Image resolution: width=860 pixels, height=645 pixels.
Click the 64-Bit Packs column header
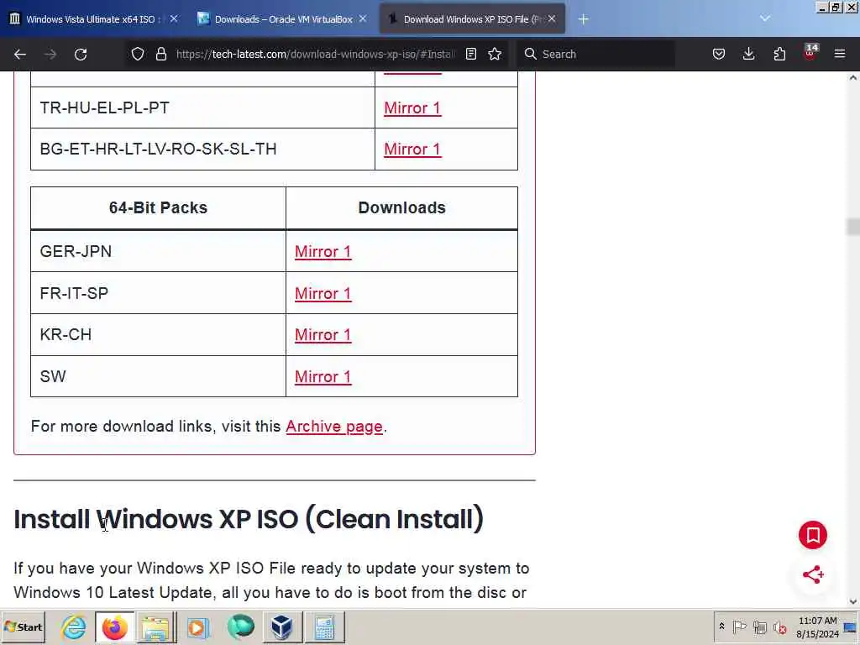click(158, 208)
